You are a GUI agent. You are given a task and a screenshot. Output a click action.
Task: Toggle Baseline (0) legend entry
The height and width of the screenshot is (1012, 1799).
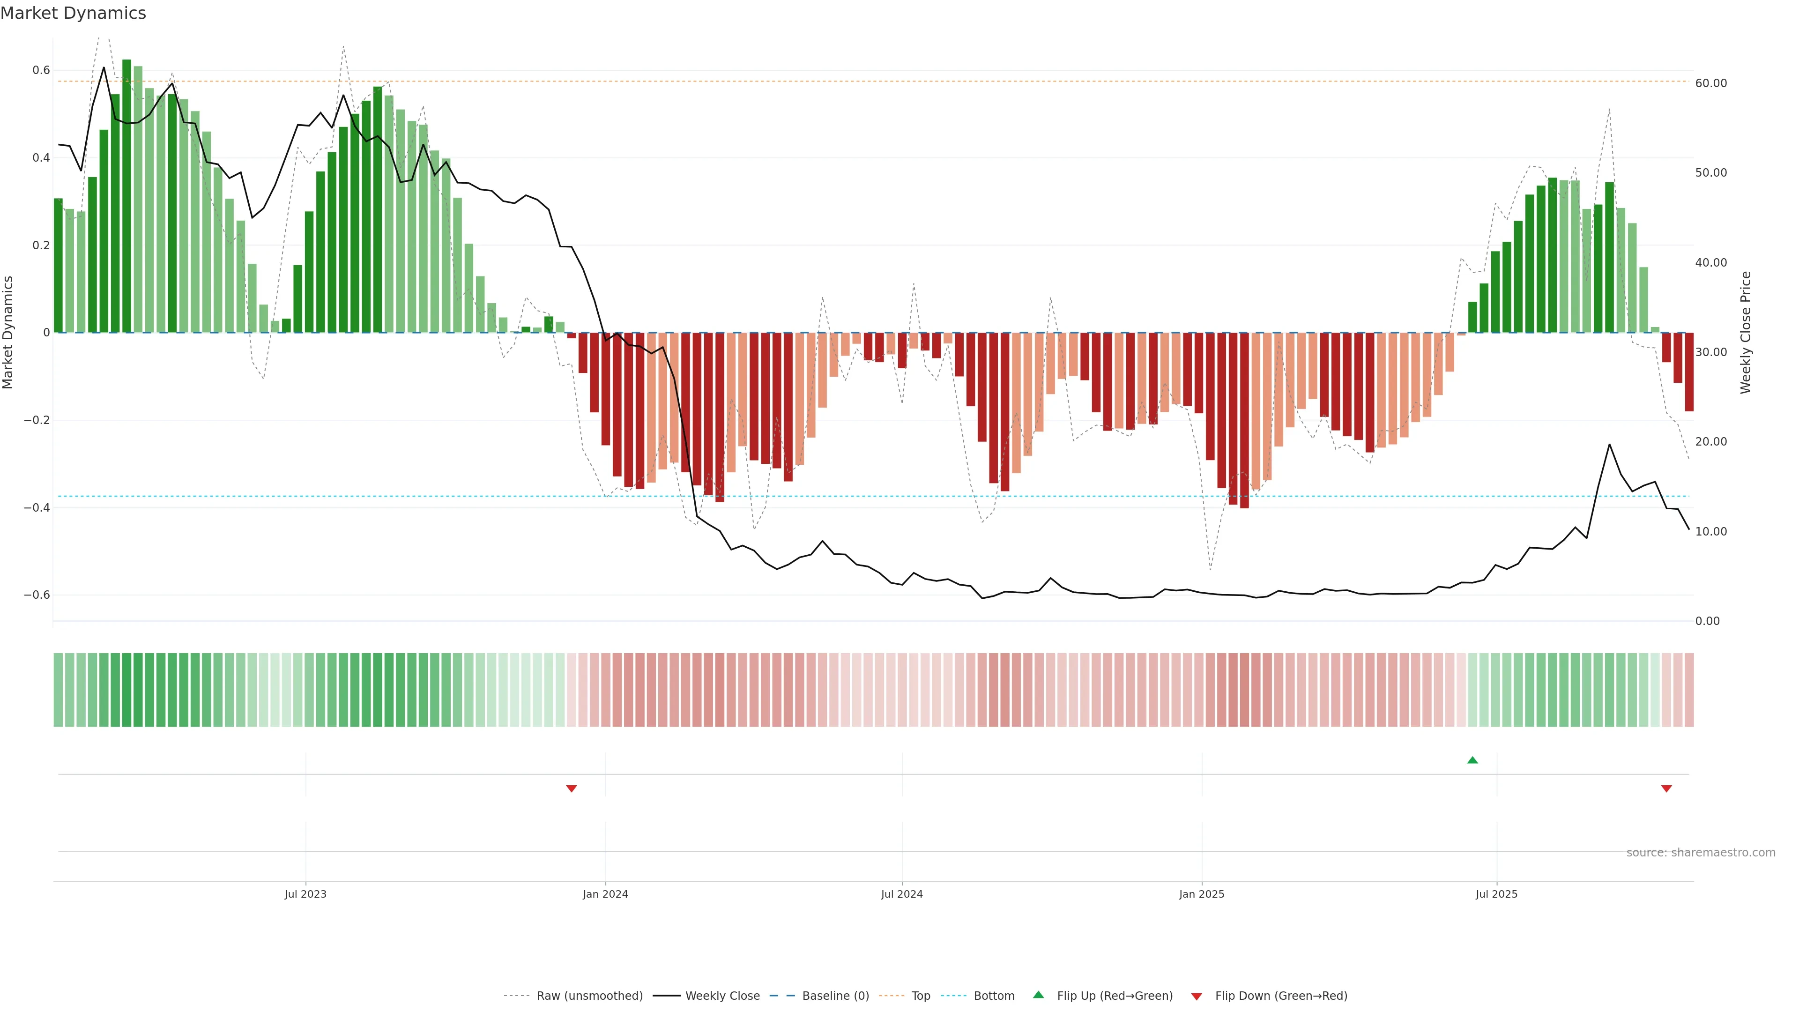click(835, 996)
